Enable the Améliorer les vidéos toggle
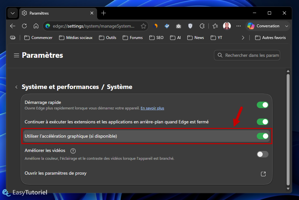 262,154
